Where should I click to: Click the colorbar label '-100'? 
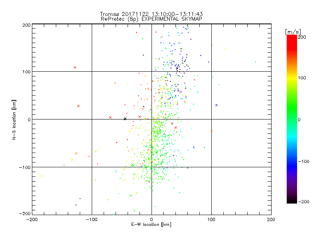(x=303, y=161)
